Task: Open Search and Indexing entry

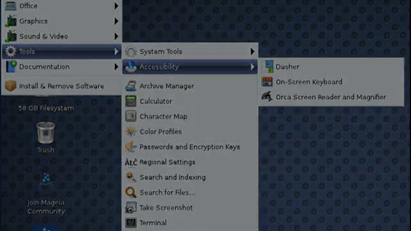Action: tap(190, 177)
